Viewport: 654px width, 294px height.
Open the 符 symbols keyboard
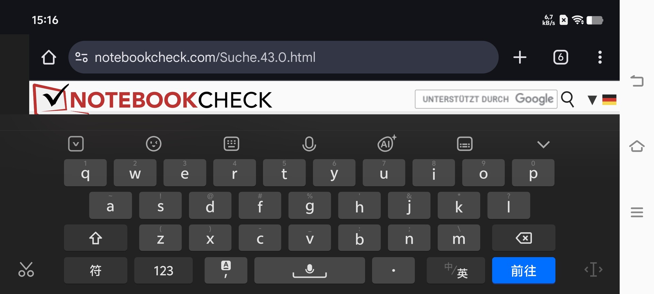coord(96,271)
